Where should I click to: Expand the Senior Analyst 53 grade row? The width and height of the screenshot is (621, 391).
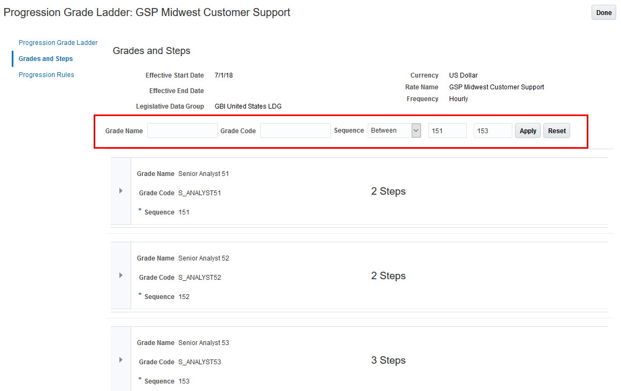121,360
